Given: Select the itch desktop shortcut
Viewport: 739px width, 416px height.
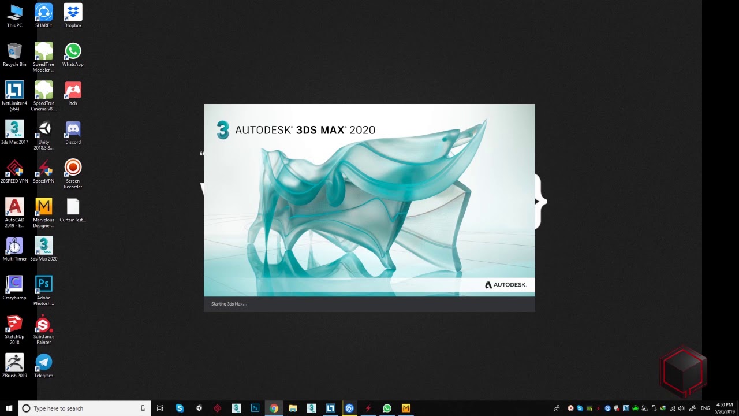Looking at the screenshot, I should (x=73, y=93).
